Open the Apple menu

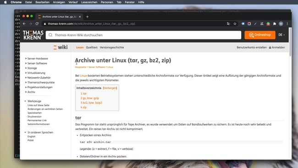[6, 2]
